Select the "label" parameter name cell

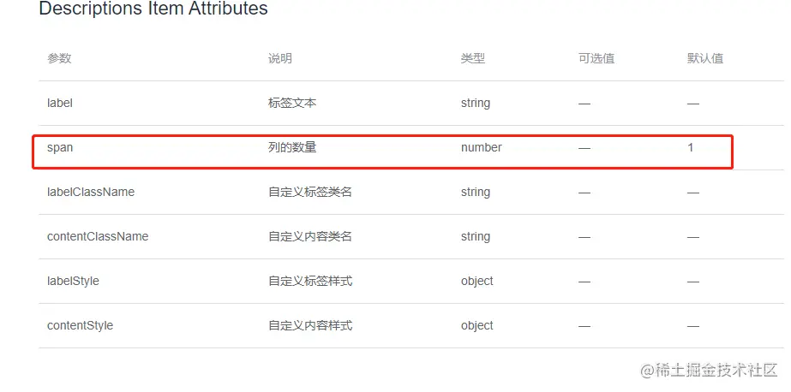60,103
